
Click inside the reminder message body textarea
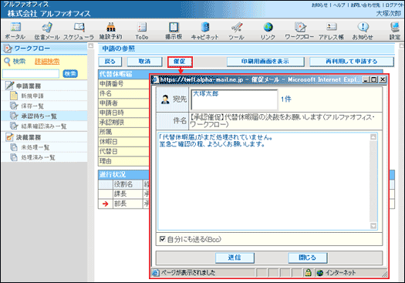(x=264, y=181)
